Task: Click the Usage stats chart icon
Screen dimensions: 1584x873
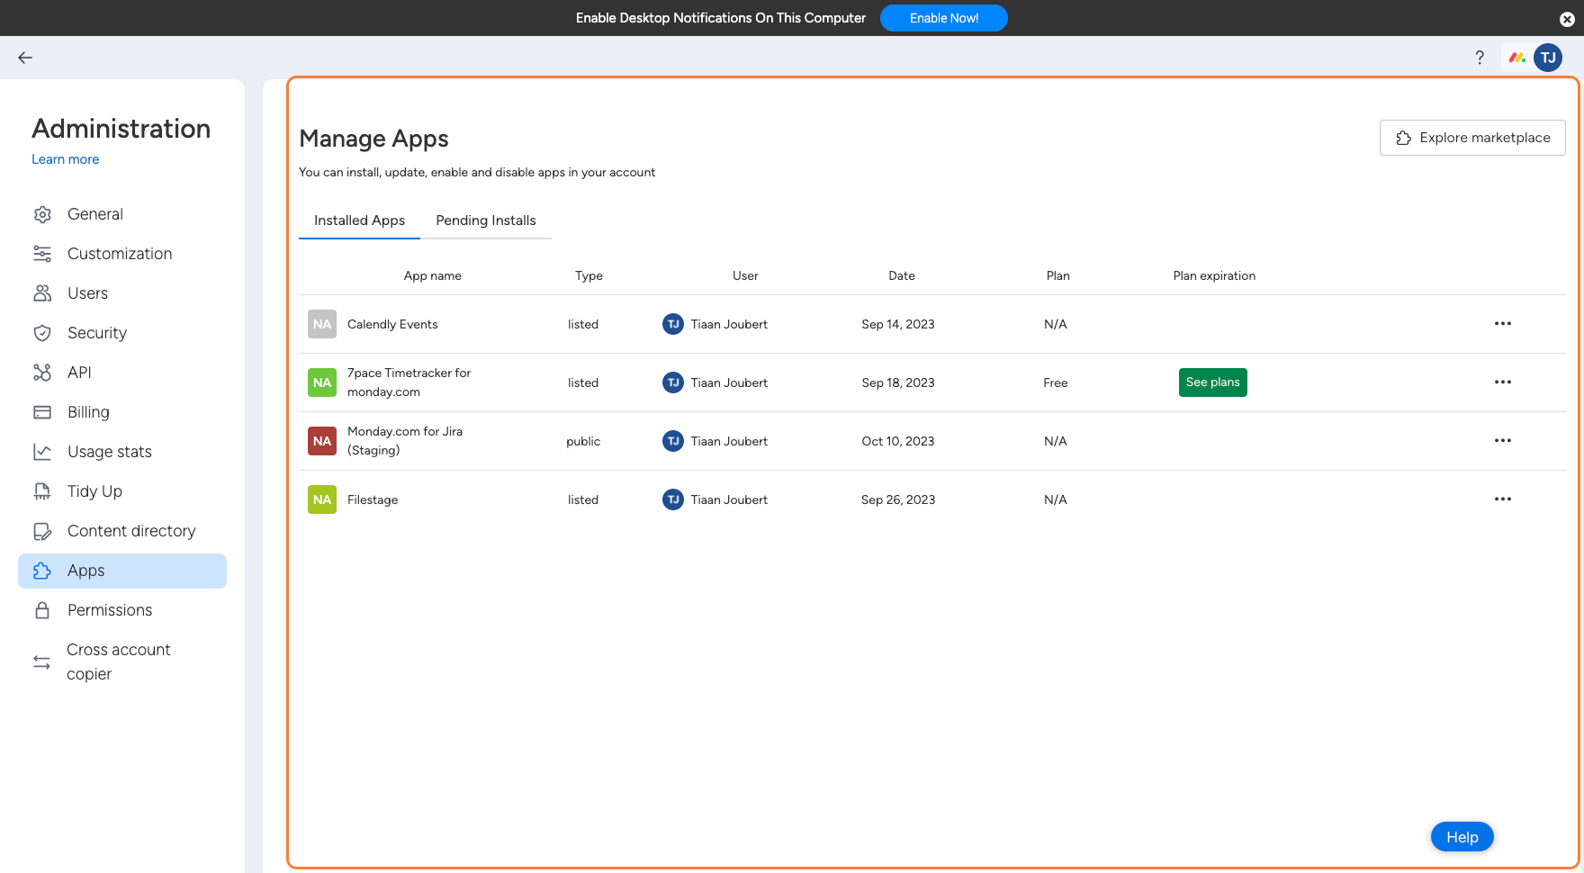Action: pos(42,452)
